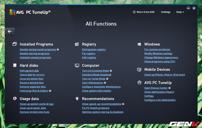Open Clean up browser data
This screenshot has height=128, width=202.
click(33, 108)
